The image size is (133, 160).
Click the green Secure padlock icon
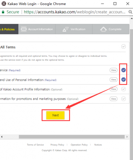pos(3,12)
